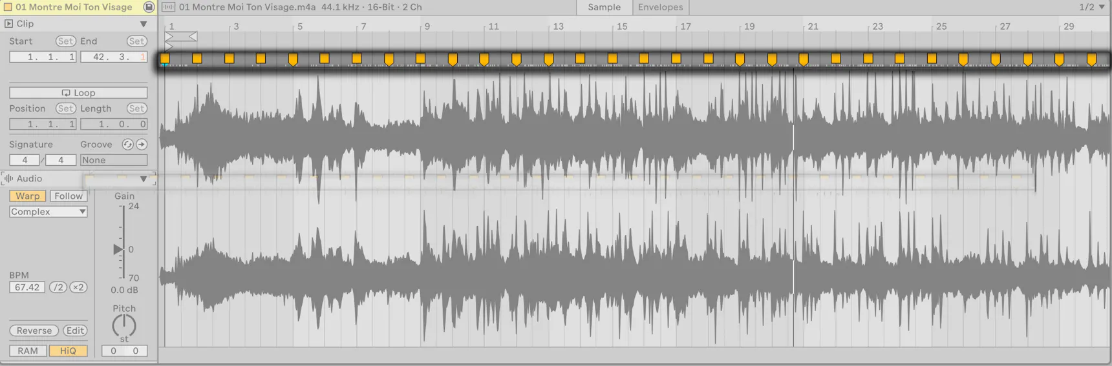Viewport: 1112px width, 366px height.
Task: Double the tempo with the ×2 button
Action: click(78, 287)
